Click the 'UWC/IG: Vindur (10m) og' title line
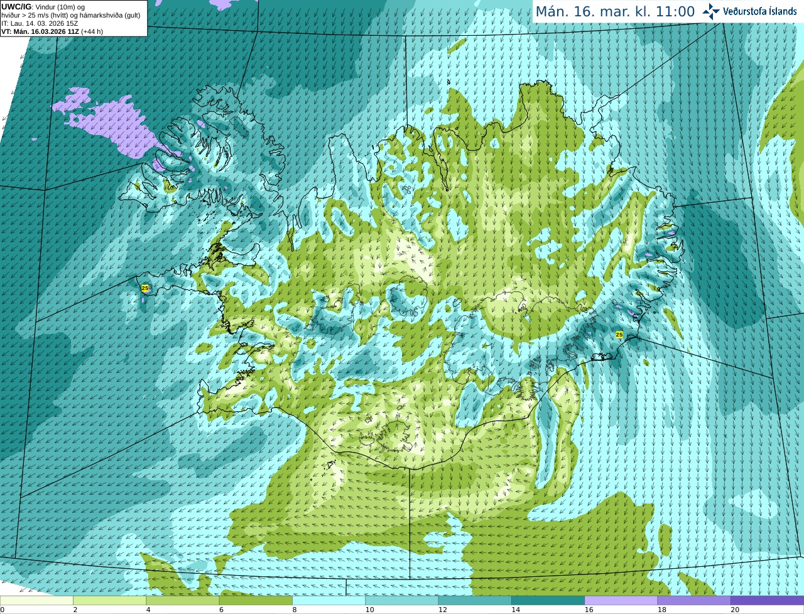The height and width of the screenshot is (614, 804). [x=43, y=7]
